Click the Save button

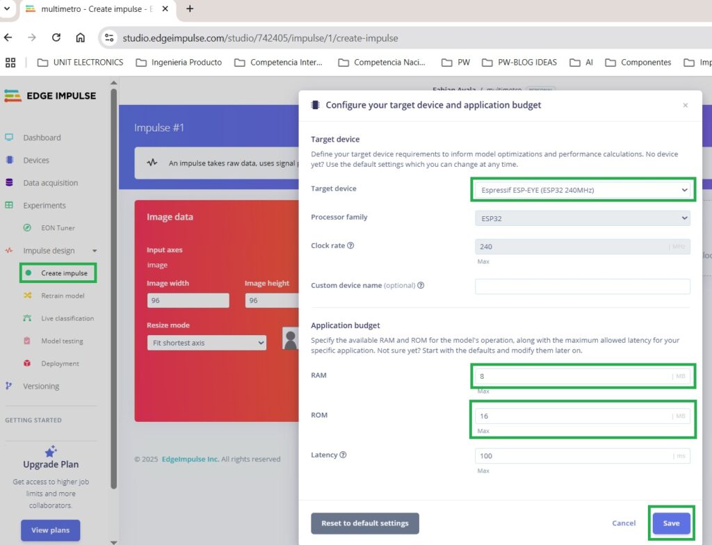[671, 523]
